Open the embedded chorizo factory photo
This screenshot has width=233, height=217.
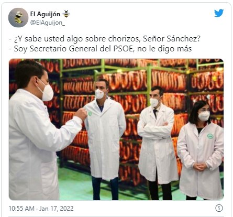(x=116, y=129)
